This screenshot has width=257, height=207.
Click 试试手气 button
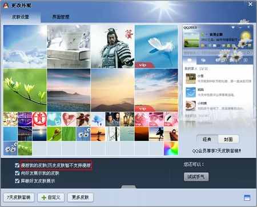coord(196,177)
